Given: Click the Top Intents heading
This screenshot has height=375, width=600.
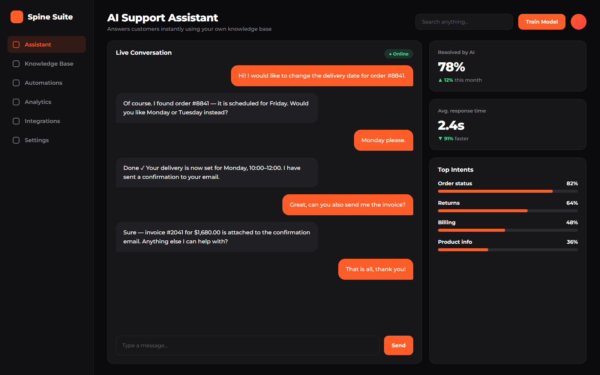Looking at the screenshot, I should coord(456,170).
